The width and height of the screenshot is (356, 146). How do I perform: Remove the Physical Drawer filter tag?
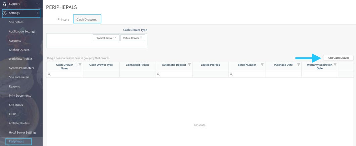point(115,38)
